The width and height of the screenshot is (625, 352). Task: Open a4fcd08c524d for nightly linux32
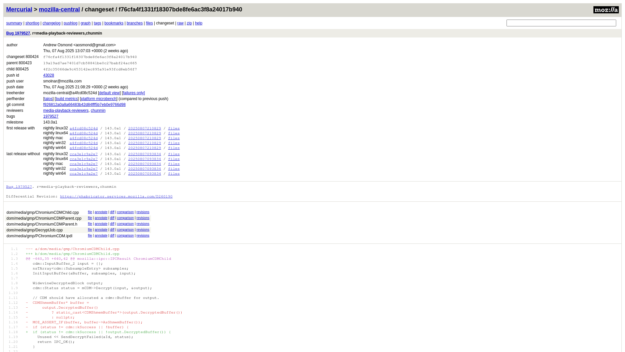coord(84,128)
